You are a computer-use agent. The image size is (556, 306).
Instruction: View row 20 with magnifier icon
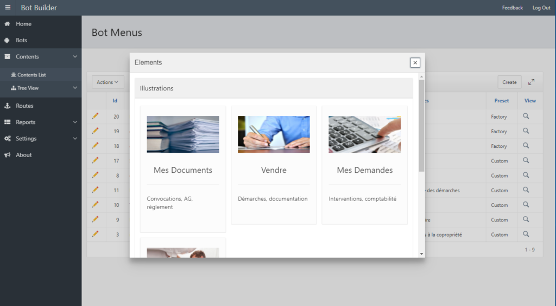[x=526, y=116]
